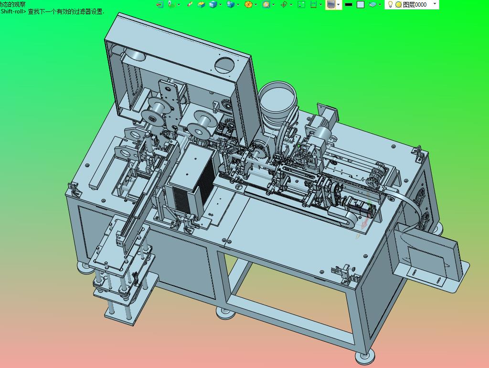Toggle the highlighted display mode monitor icon
Viewport: 489px width, 368px height.
click(x=331, y=4)
